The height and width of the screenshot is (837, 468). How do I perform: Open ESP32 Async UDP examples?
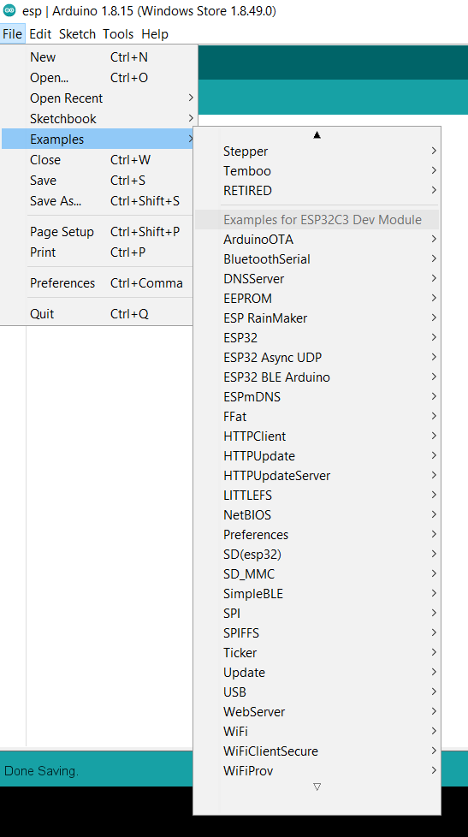click(317, 358)
